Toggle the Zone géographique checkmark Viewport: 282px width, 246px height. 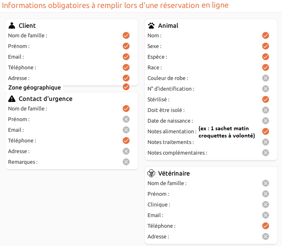click(x=126, y=87)
